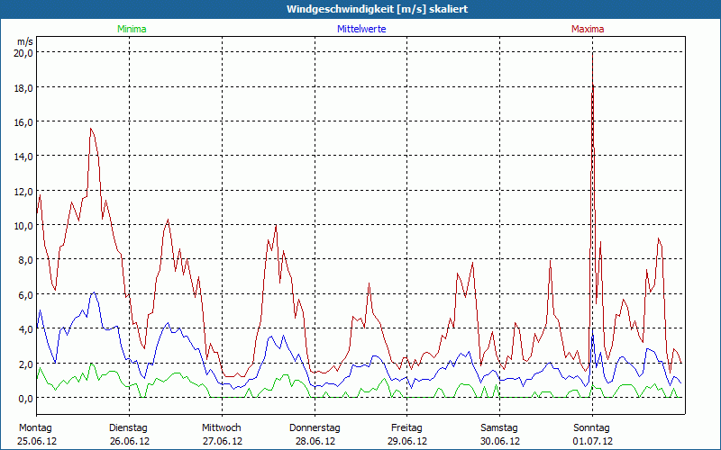Click the 28.06.12 date label
The image size is (721, 450).
click(x=315, y=441)
